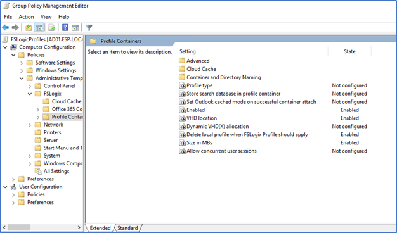
Task: Click the Container and Directory Naming folder icon
Action: point(182,77)
